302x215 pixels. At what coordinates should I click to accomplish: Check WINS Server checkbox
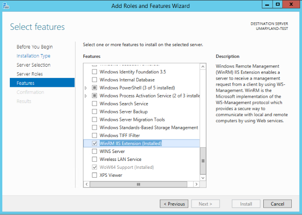pyautogui.click(x=94, y=151)
